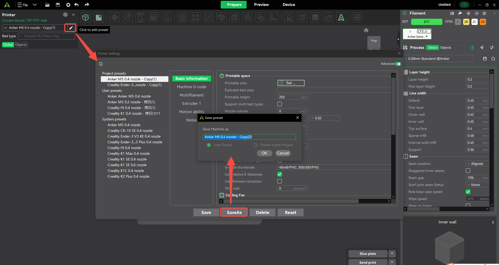This screenshot has width=499, height=265.
Task: Select the Move tool in toolbar
Action: click(115, 17)
